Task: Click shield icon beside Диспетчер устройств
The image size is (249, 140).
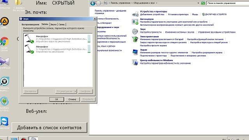Action: [203, 14]
